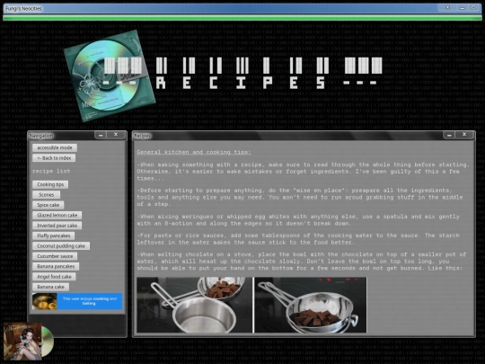The width and height of the screenshot is (485, 364).
Task: Close the Recipes panel
Action: [x=464, y=135]
